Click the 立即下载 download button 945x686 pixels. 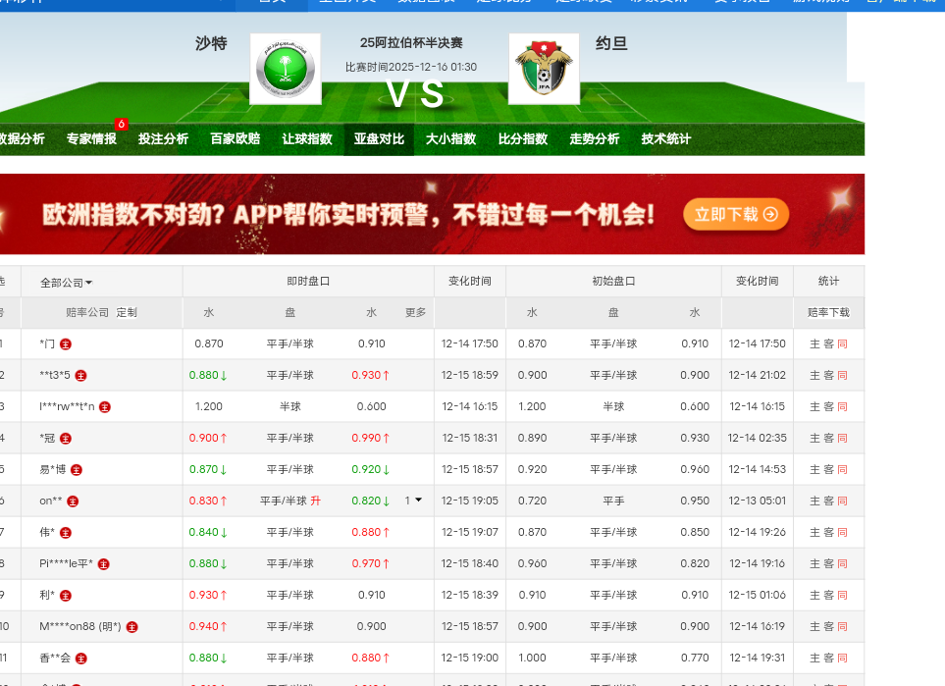click(736, 215)
